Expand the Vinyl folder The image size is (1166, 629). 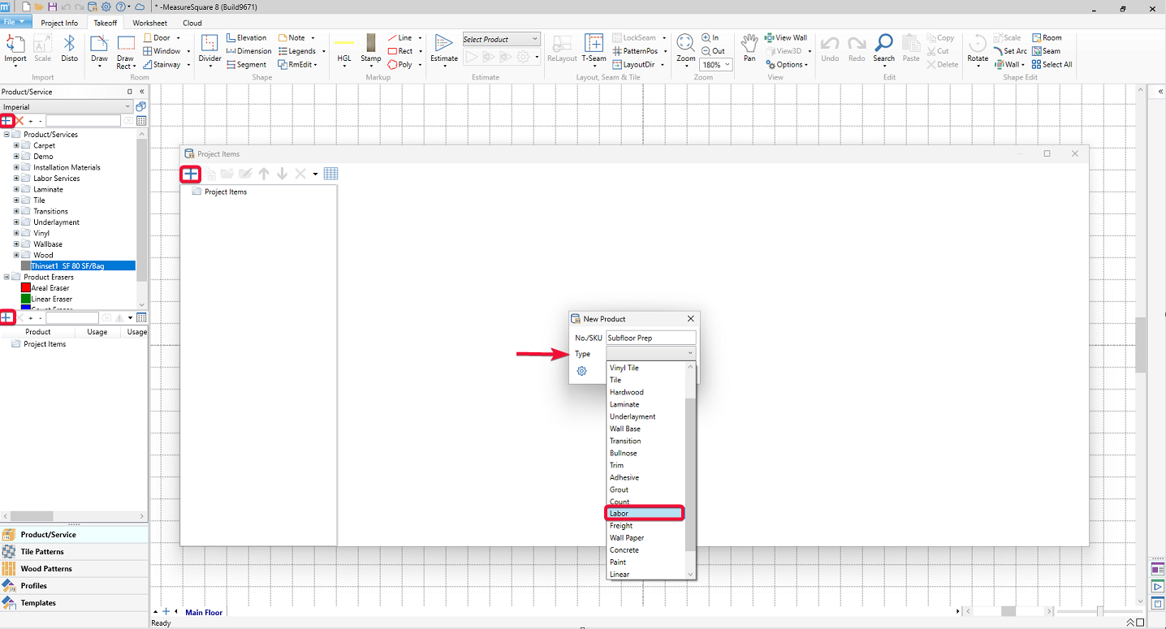tap(16, 233)
